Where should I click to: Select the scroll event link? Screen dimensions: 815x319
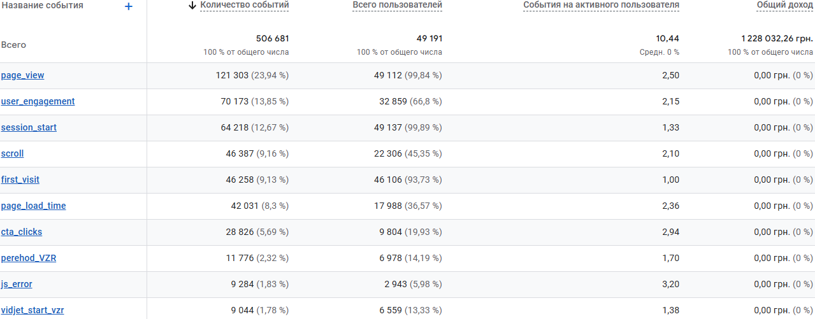[13, 153]
